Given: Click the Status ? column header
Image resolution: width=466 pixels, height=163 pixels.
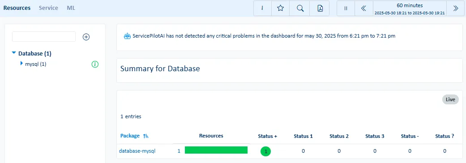Looking at the screenshot, I should (445, 136).
